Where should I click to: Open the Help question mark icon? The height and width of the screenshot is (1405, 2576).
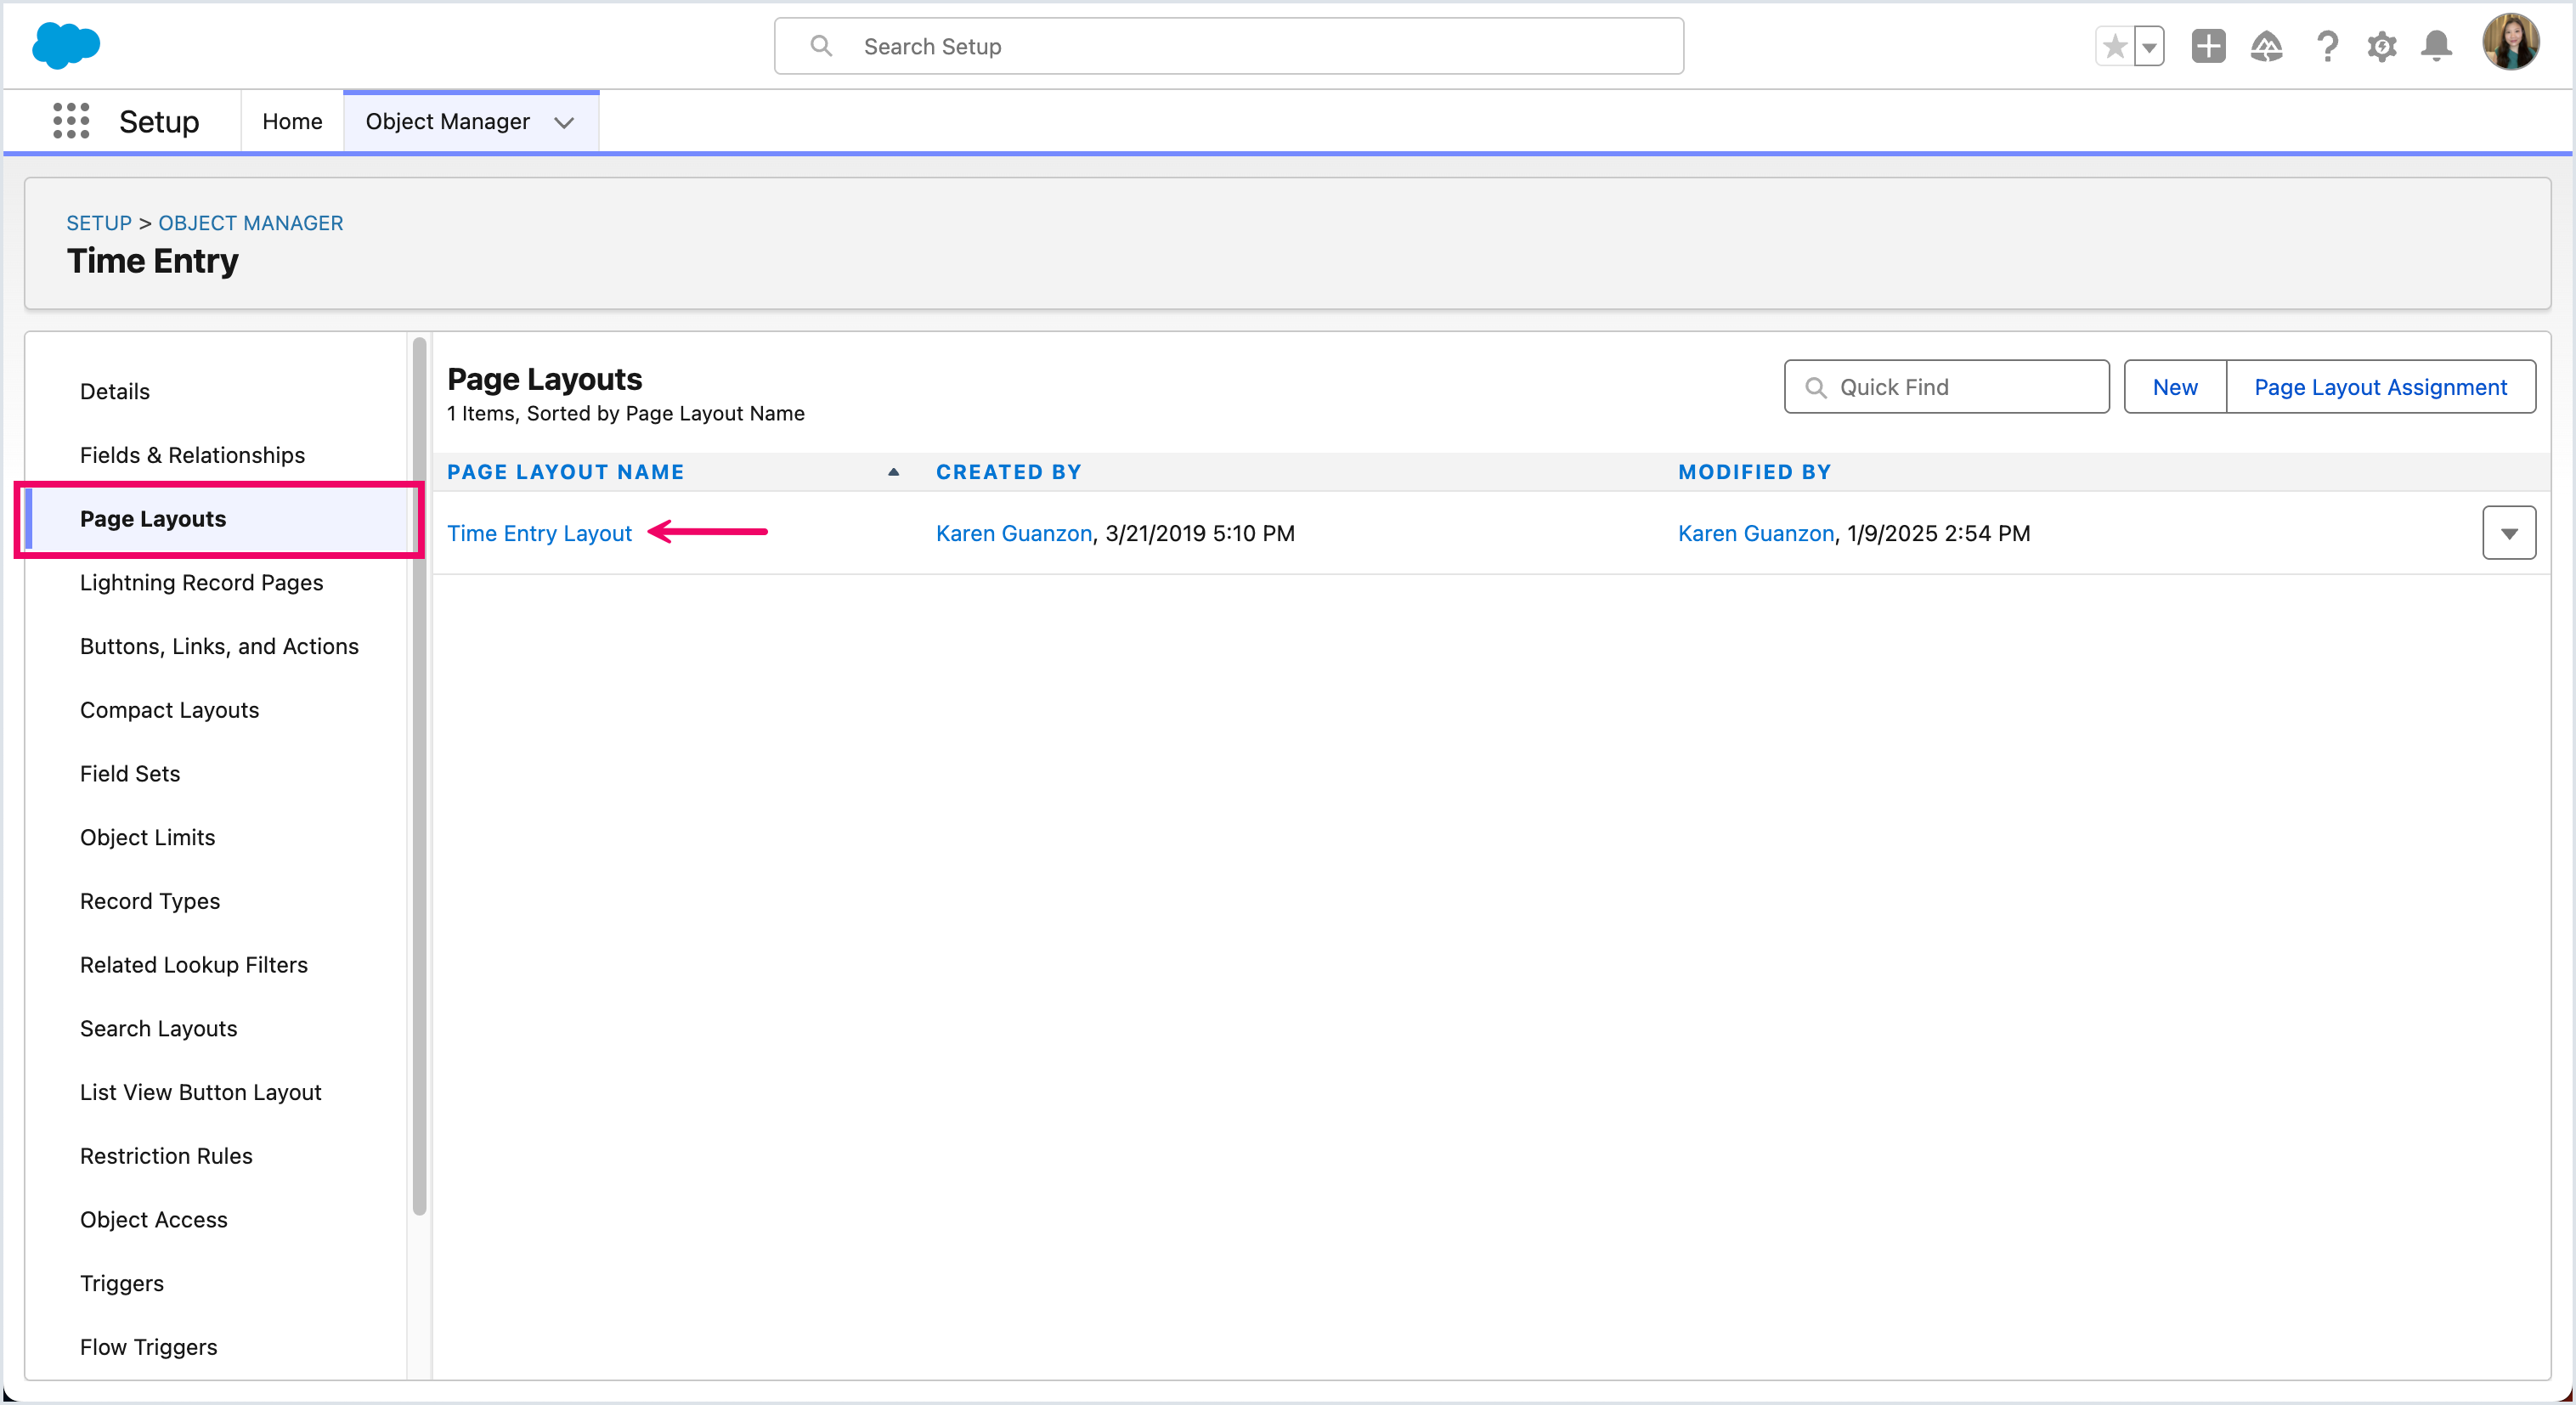point(2327,46)
